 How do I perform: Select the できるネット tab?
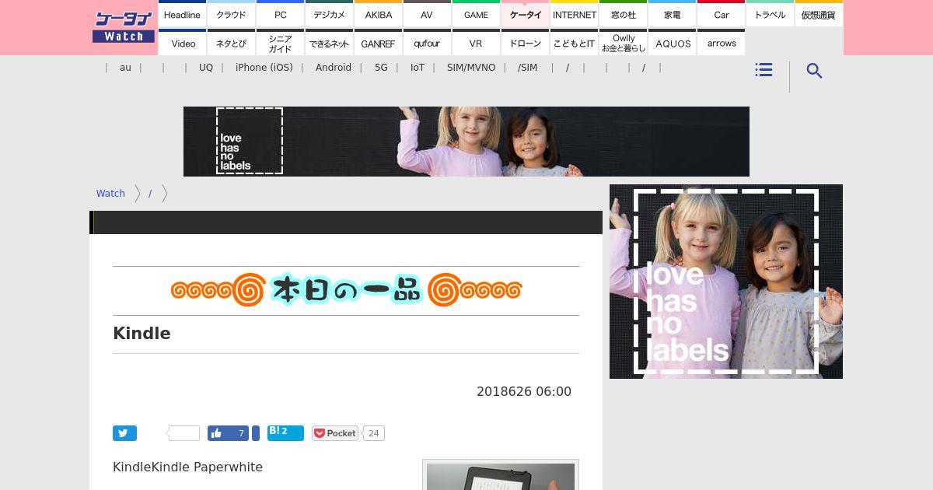[329, 42]
